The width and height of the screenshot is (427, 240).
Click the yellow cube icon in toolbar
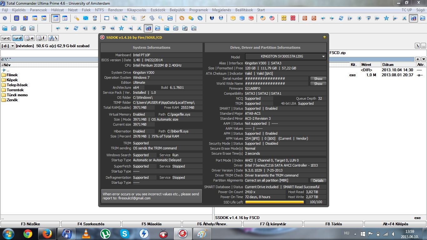point(233,18)
